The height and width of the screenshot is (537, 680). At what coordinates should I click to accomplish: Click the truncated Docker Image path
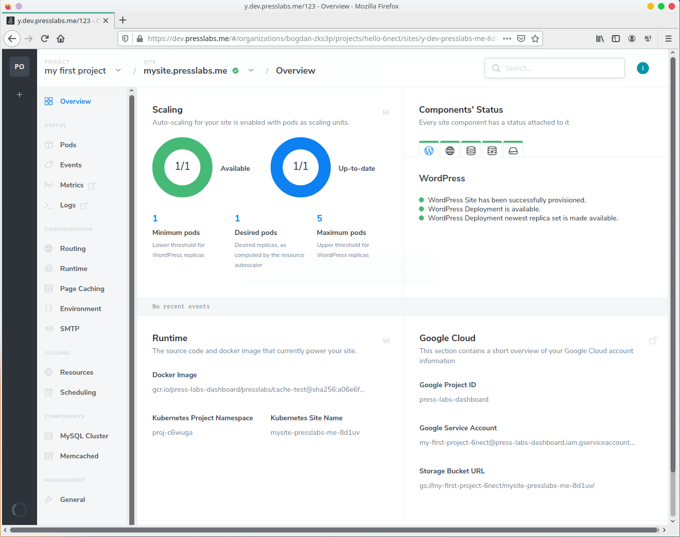click(x=259, y=389)
